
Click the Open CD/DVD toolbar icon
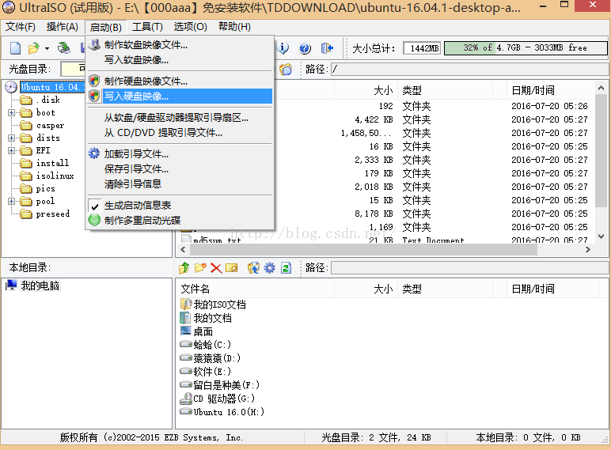pos(64,48)
